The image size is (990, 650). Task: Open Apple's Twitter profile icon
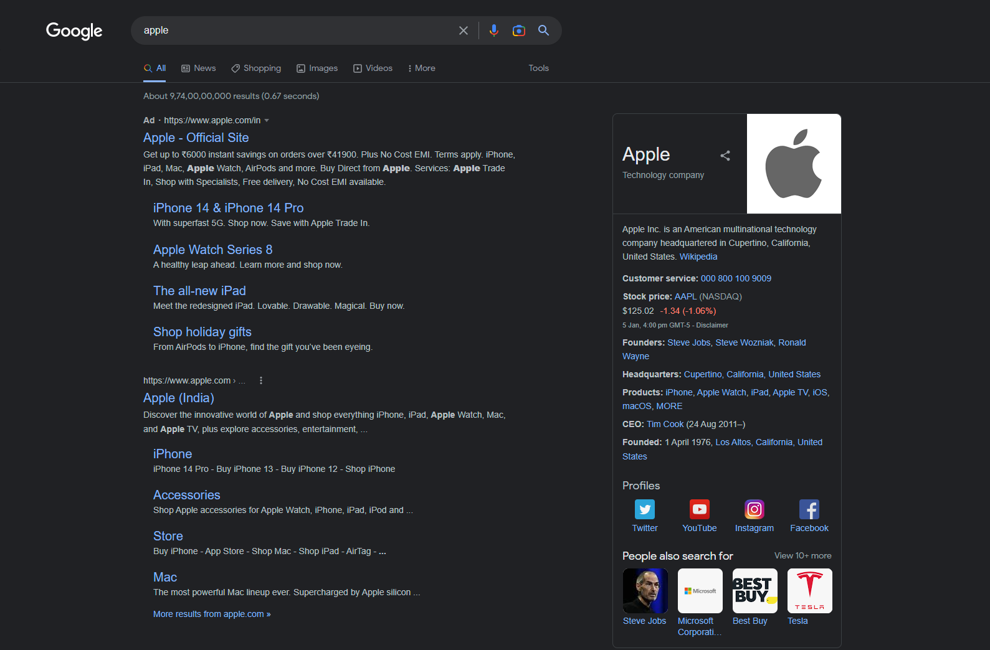[645, 509]
